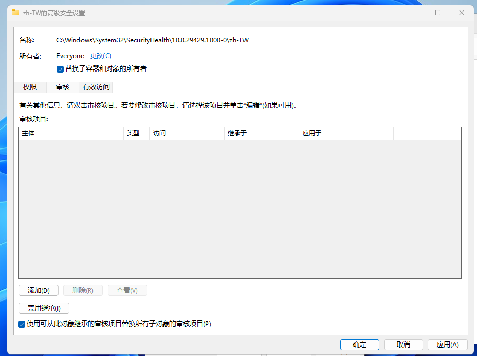Click the 禁用继承(I) button
The width and height of the screenshot is (477, 356).
(44, 308)
